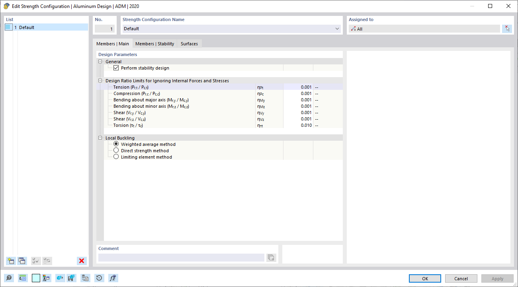The image size is (518, 287).
Task: Click the reset to default values icon
Action: point(99,278)
